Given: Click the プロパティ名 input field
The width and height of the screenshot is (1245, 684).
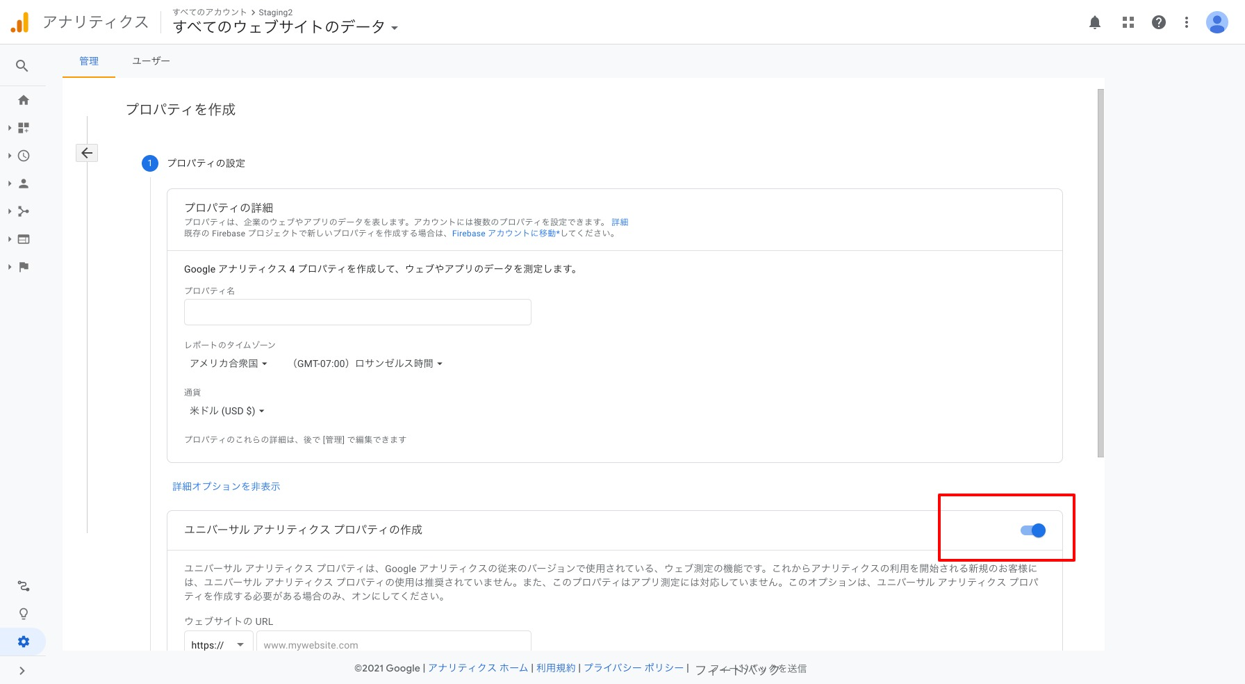Looking at the screenshot, I should (357, 312).
